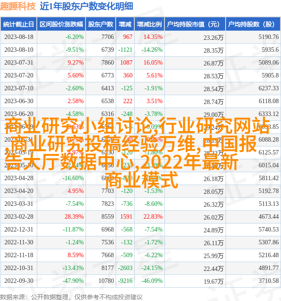Click the average shares value 3710.58
This screenshot has width=281, height=301.
click(269, 281)
